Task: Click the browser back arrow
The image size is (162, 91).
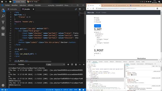Action: click(x=88, y=8)
